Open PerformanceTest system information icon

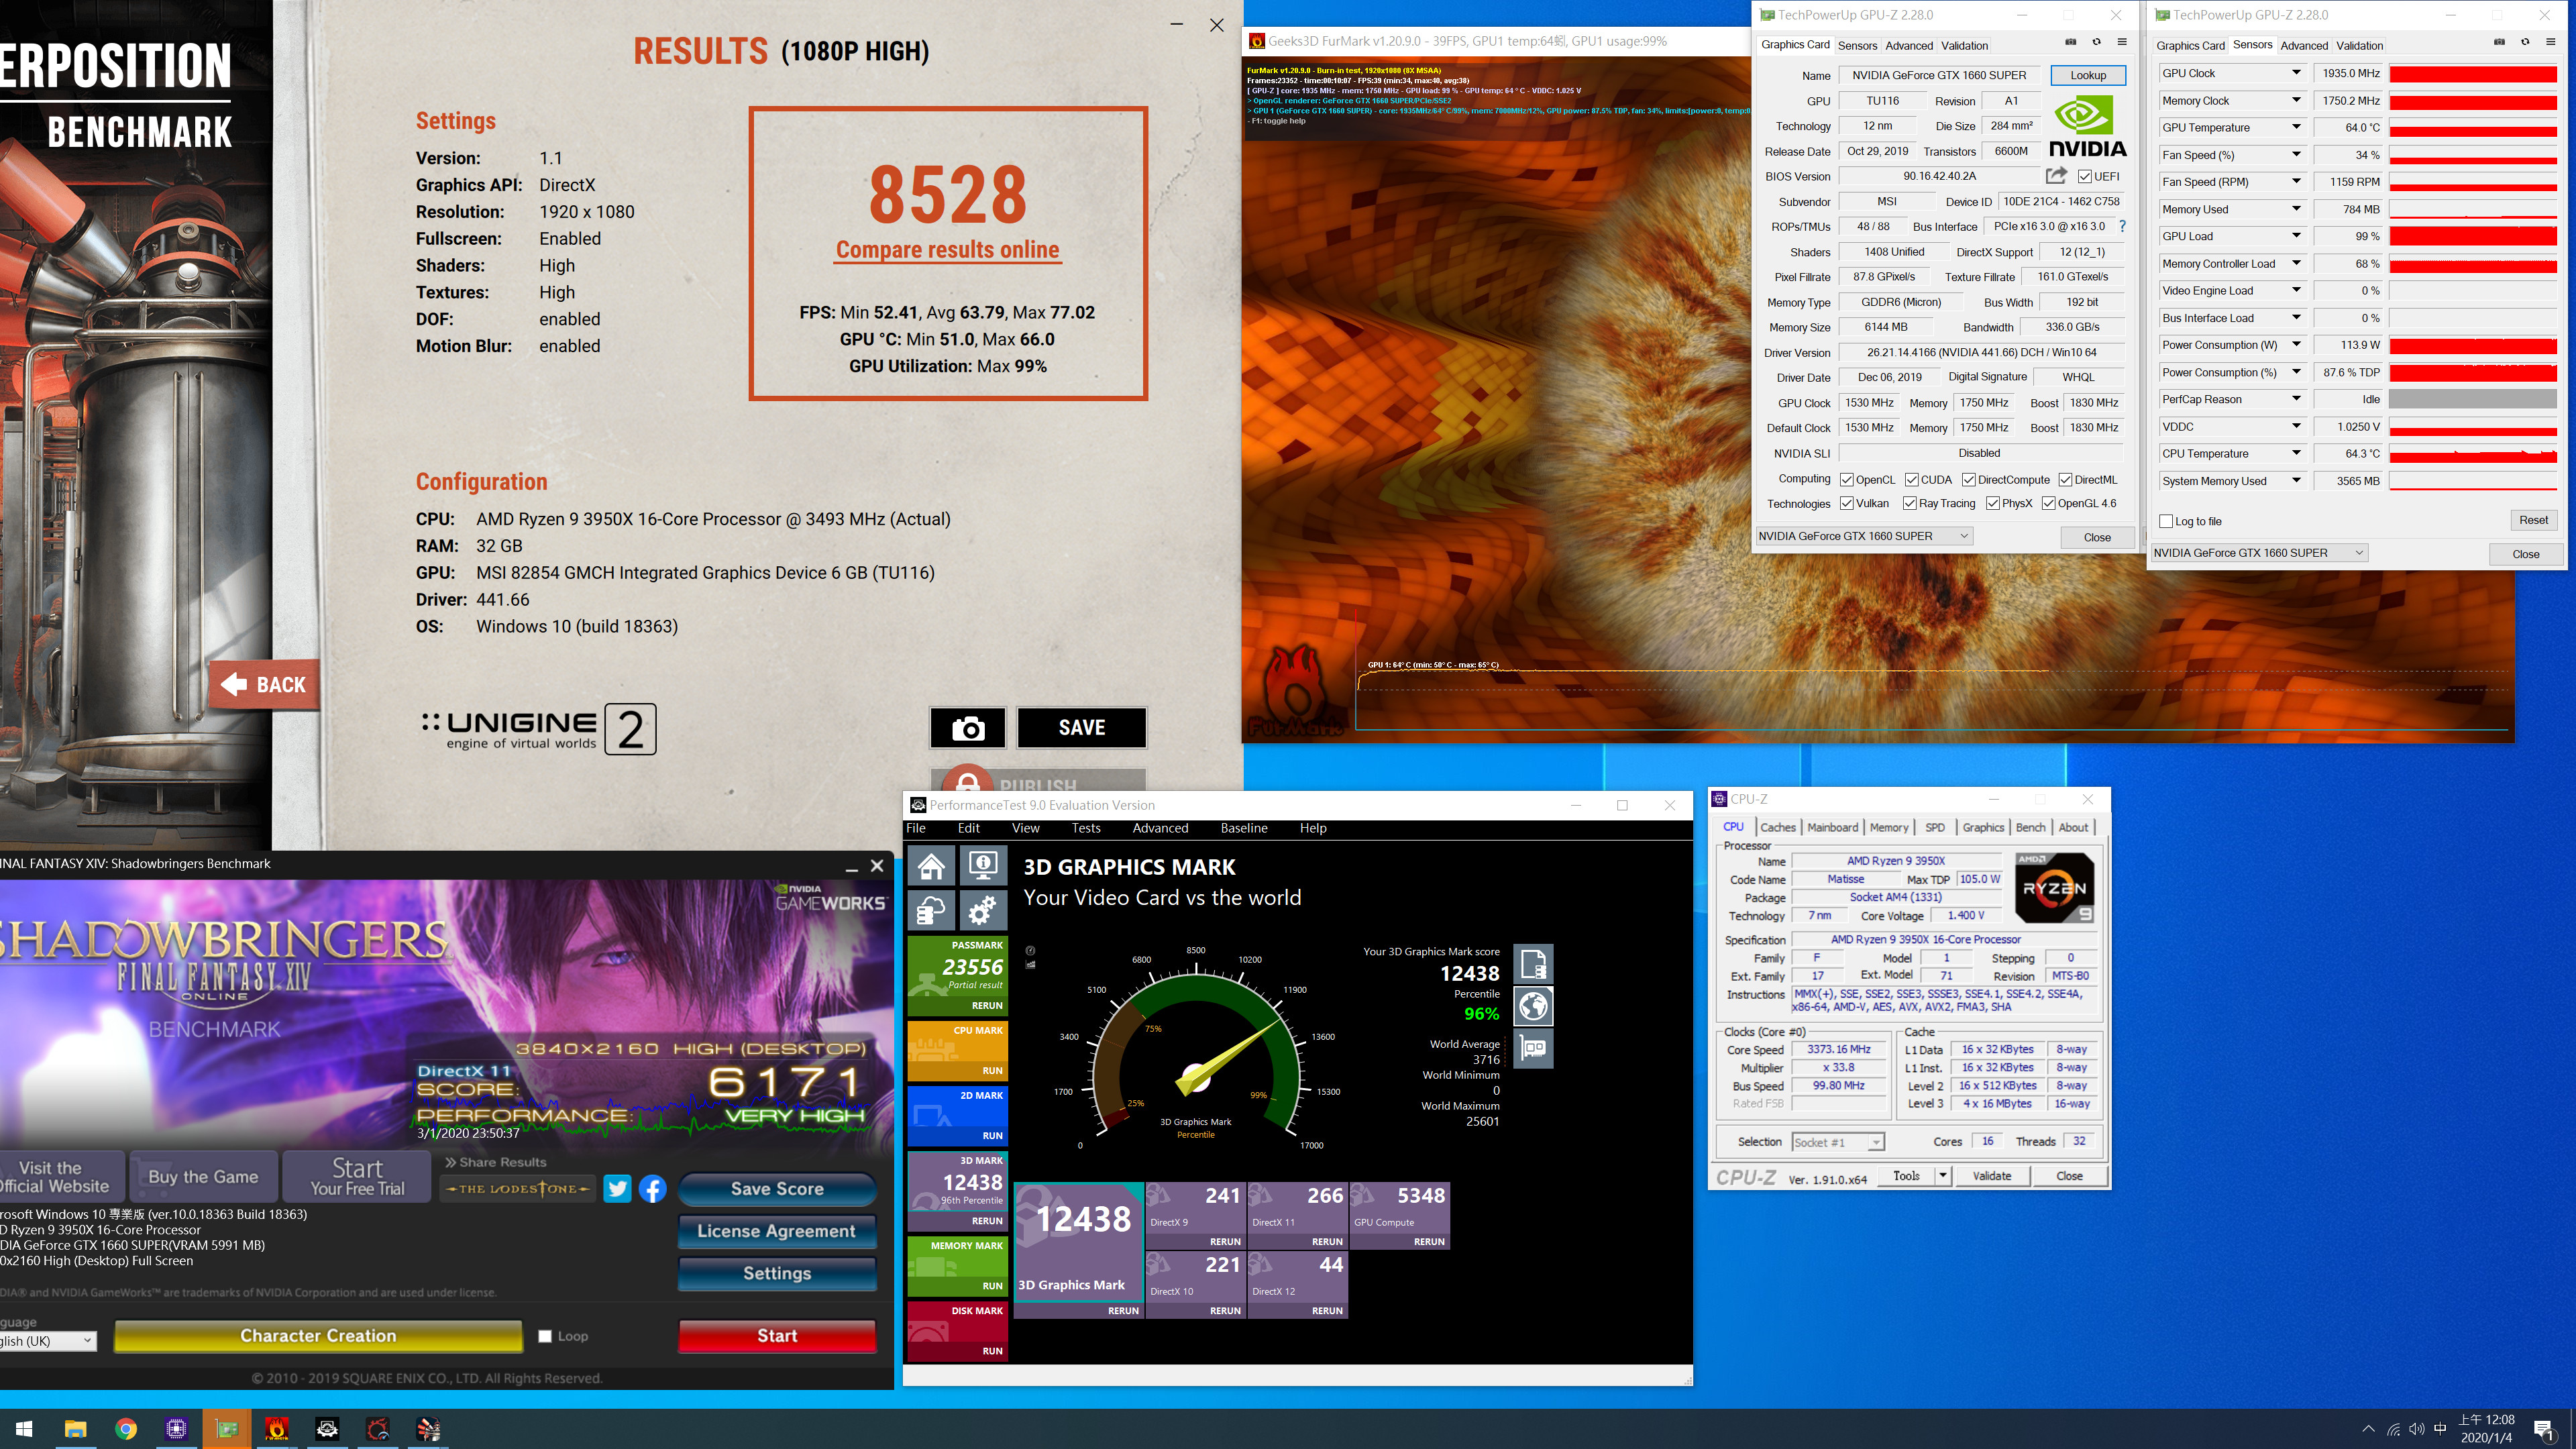coord(983,865)
